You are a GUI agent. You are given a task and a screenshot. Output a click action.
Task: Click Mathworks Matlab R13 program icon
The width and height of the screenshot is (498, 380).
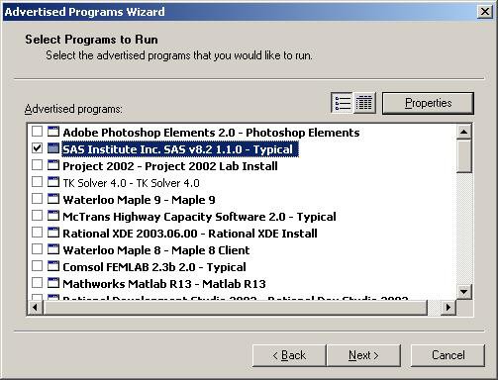pos(53,283)
